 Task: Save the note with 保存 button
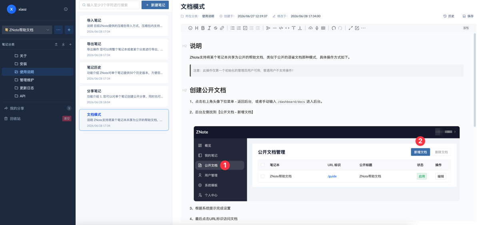tap(468, 16)
